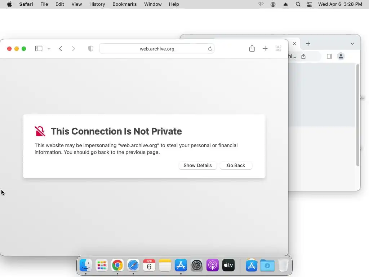The image size is (369, 277).
Task: Open Finder from the Dock
Action: click(x=86, y=265)
